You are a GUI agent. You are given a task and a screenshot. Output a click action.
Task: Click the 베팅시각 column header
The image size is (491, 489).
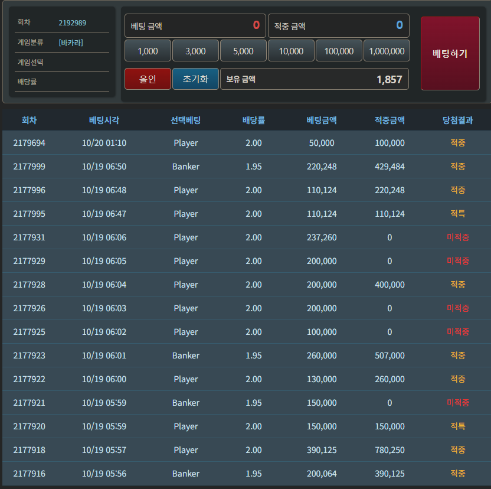104,120
